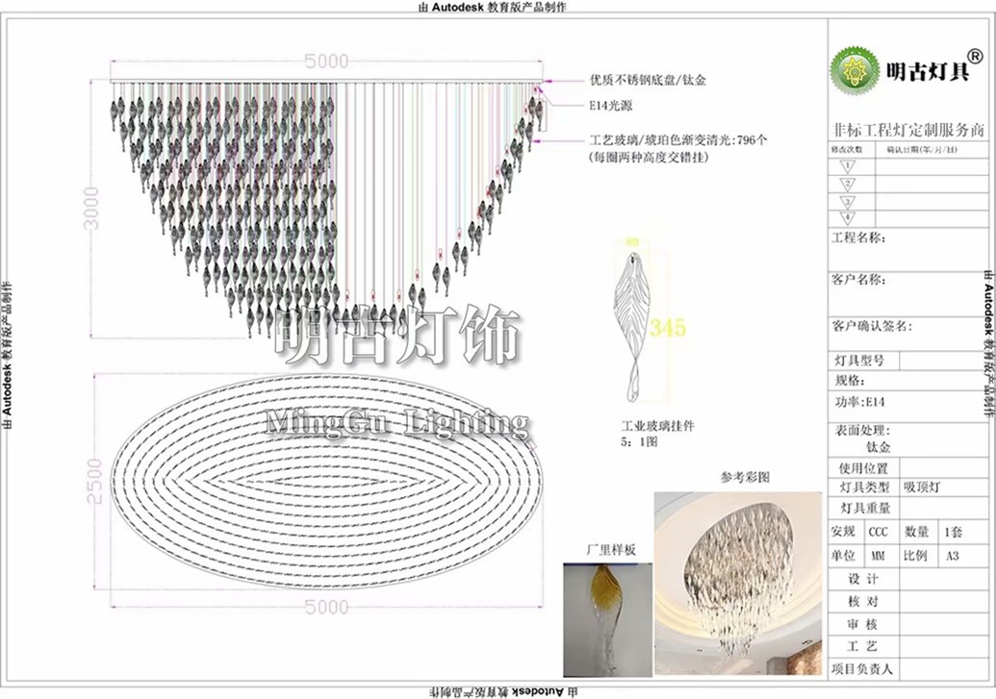The height and width of the screenshot is (699, 996).
Task: Click the 单位 label cell
Action: click(844, 556)
